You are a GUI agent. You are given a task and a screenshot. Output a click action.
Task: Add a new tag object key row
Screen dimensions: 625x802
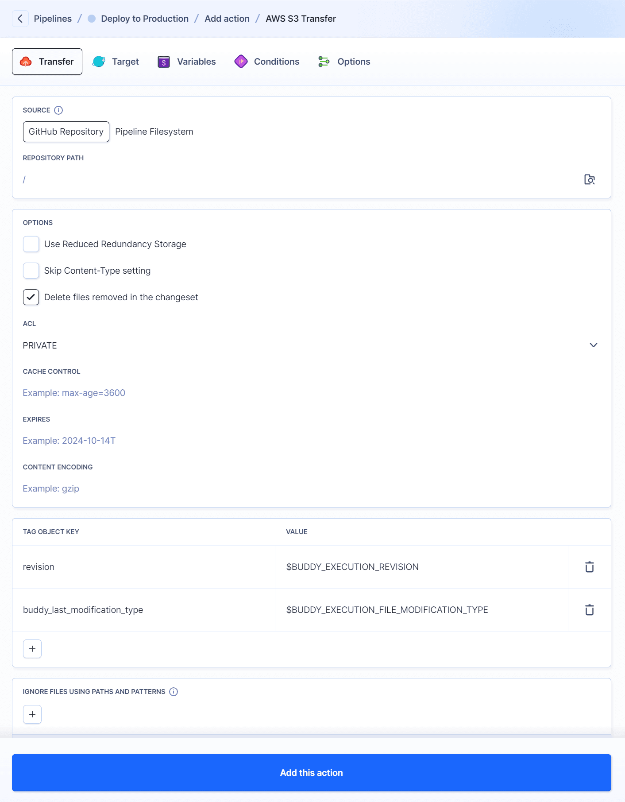click(x=32, y=649)
